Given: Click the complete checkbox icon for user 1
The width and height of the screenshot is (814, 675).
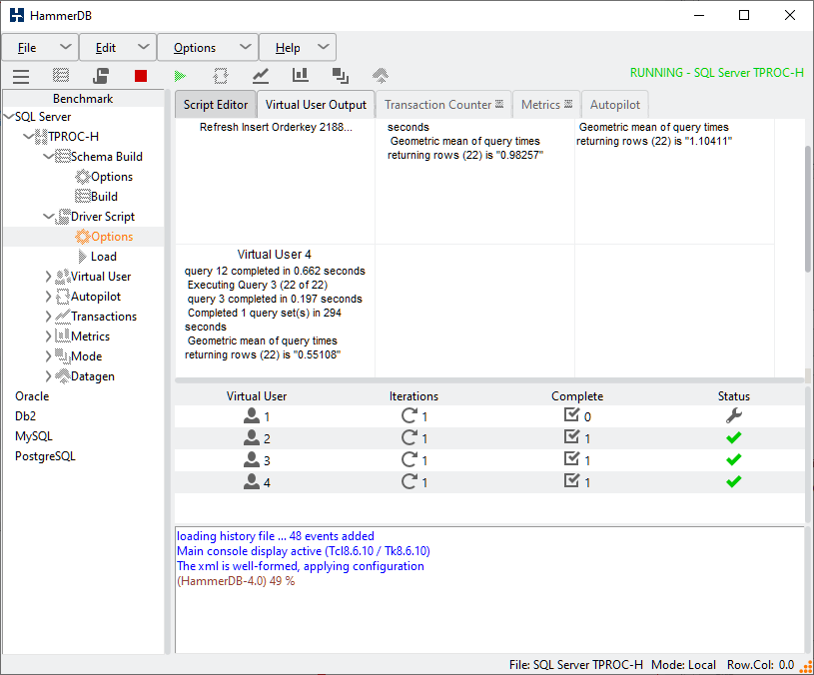Looking at the screenshot, I should coord(571,414).
